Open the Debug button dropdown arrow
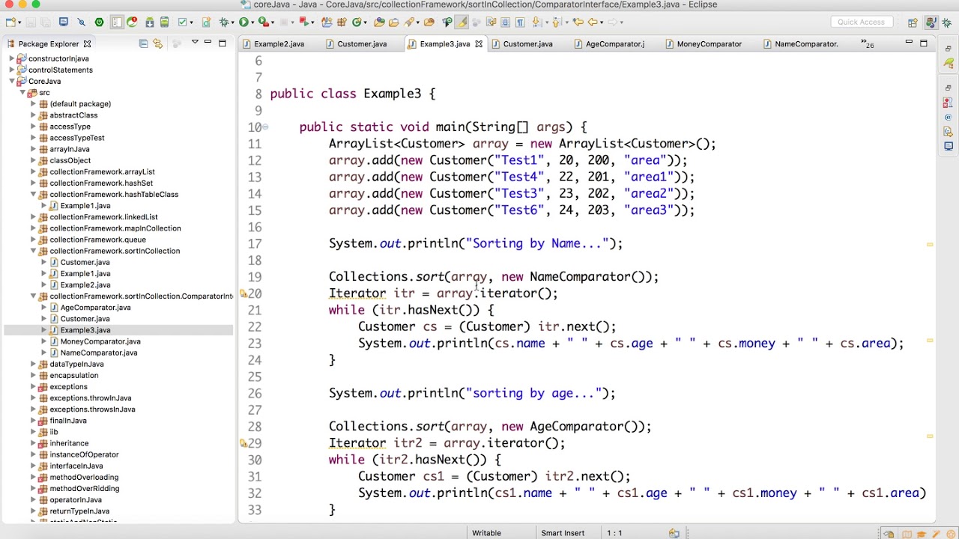Image resolution: width=959 pixels, height=539 pixels. (233, 22)
